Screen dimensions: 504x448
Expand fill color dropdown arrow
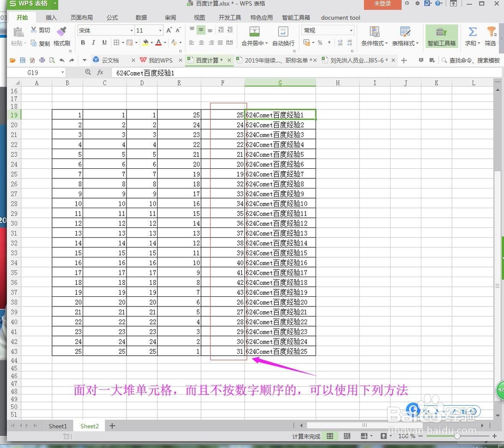[152, 42]
